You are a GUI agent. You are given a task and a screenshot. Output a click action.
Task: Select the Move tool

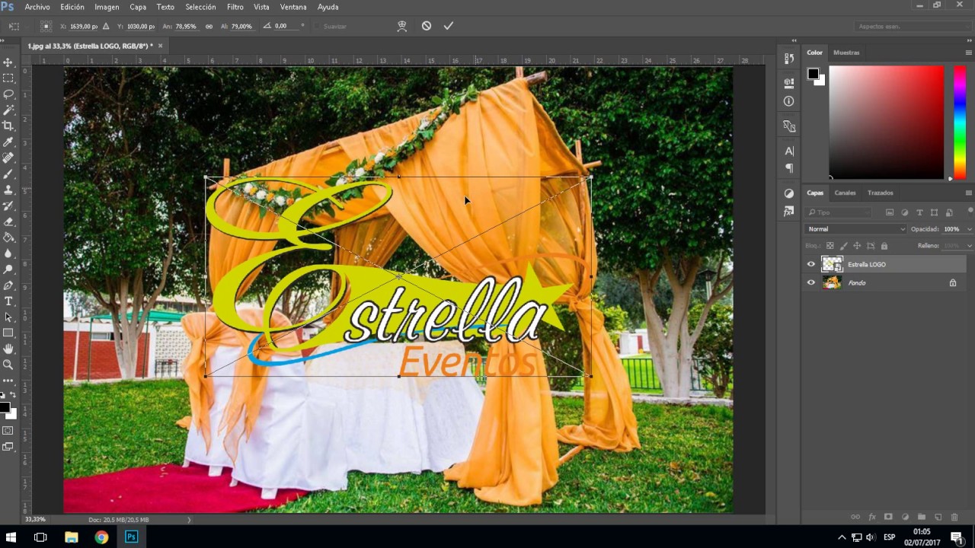coord(8,62)
